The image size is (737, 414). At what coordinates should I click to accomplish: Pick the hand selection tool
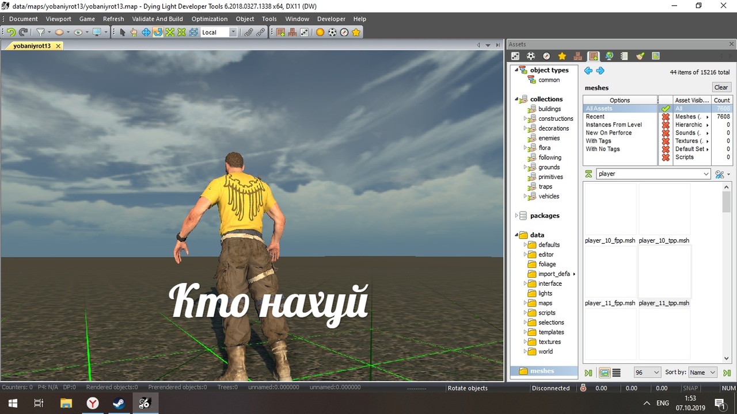tap(134, 32)
